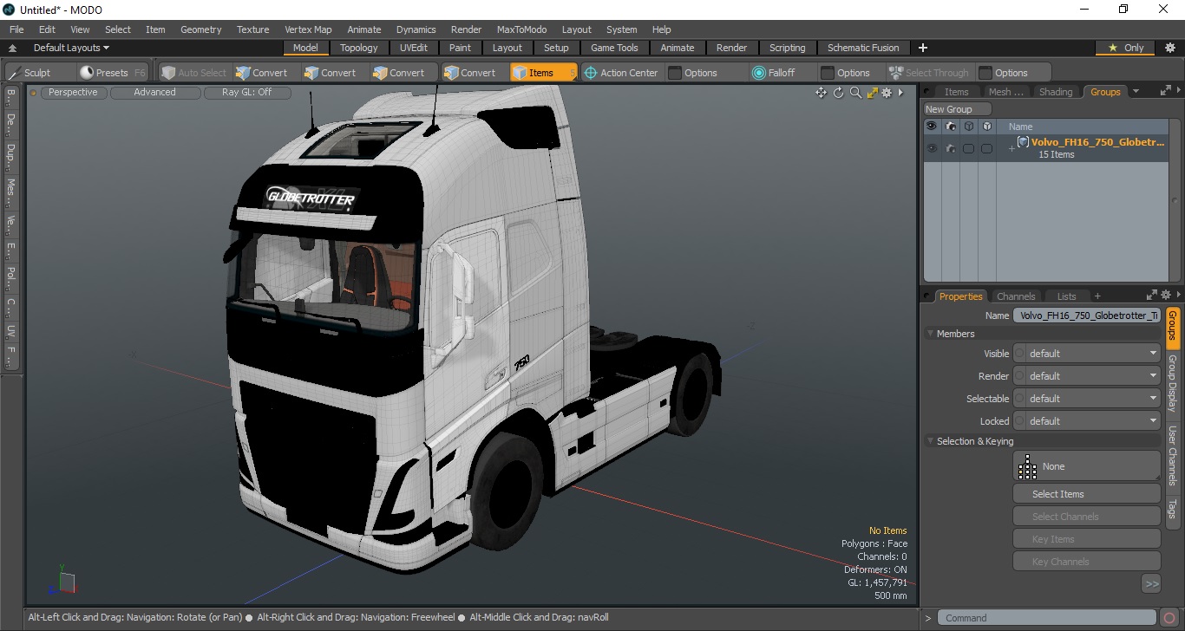1185x631 pixels.
Task: Open the Group Display vertical tab
Action: 1173,383
